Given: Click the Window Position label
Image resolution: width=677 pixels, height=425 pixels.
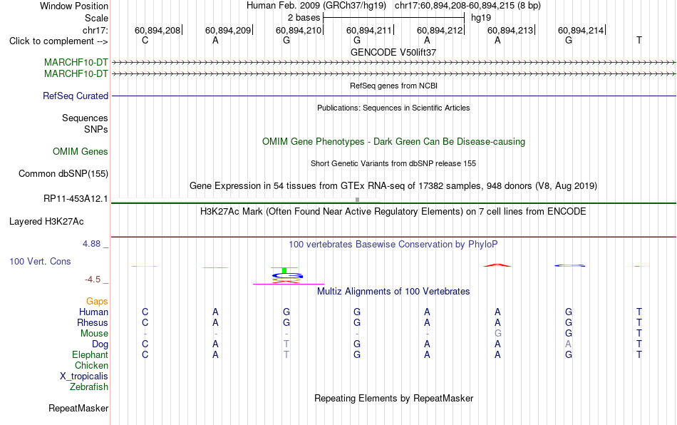Looking at the screenshot, I should tap(74, 6).
